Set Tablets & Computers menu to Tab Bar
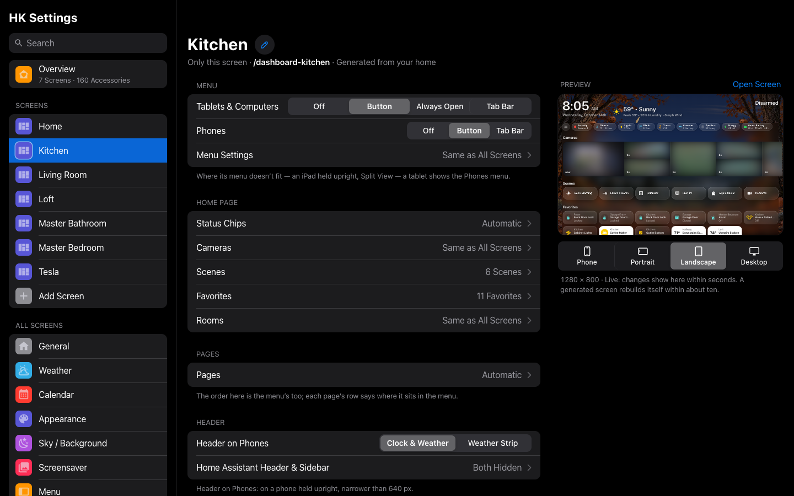Viewport: 794px width, 496px height. pos(500,106)
